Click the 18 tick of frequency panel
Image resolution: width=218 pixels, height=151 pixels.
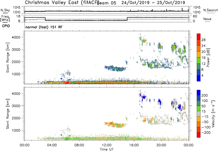18,16
